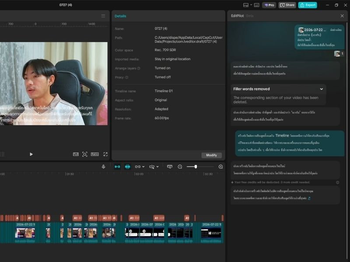The height and width of the screenshot is (262, 350).
Task: Click the linkage chain icon
Action: click(138, 167)
